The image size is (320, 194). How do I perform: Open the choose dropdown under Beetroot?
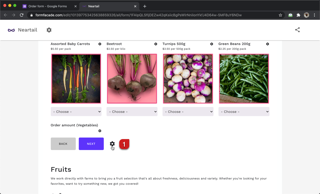[x=132, y=111]
